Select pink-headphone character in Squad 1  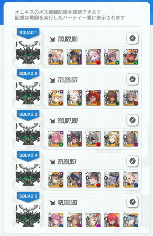click(93, 57)
